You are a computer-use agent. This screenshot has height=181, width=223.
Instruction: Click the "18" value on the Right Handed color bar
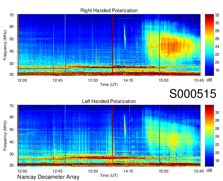(217, 70)
